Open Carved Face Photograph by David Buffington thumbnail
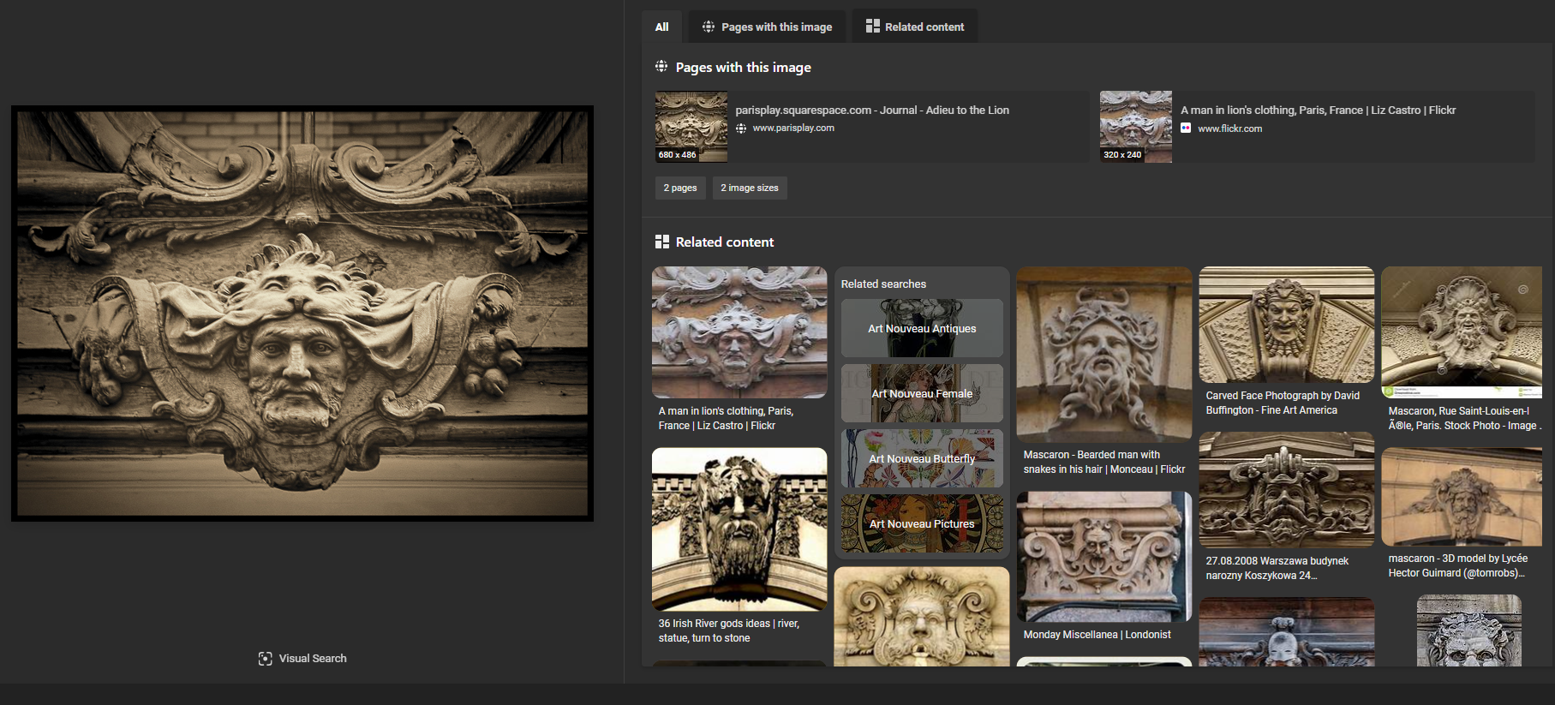This screenshot has height=705, width=1555. (x=1287, y=325)
